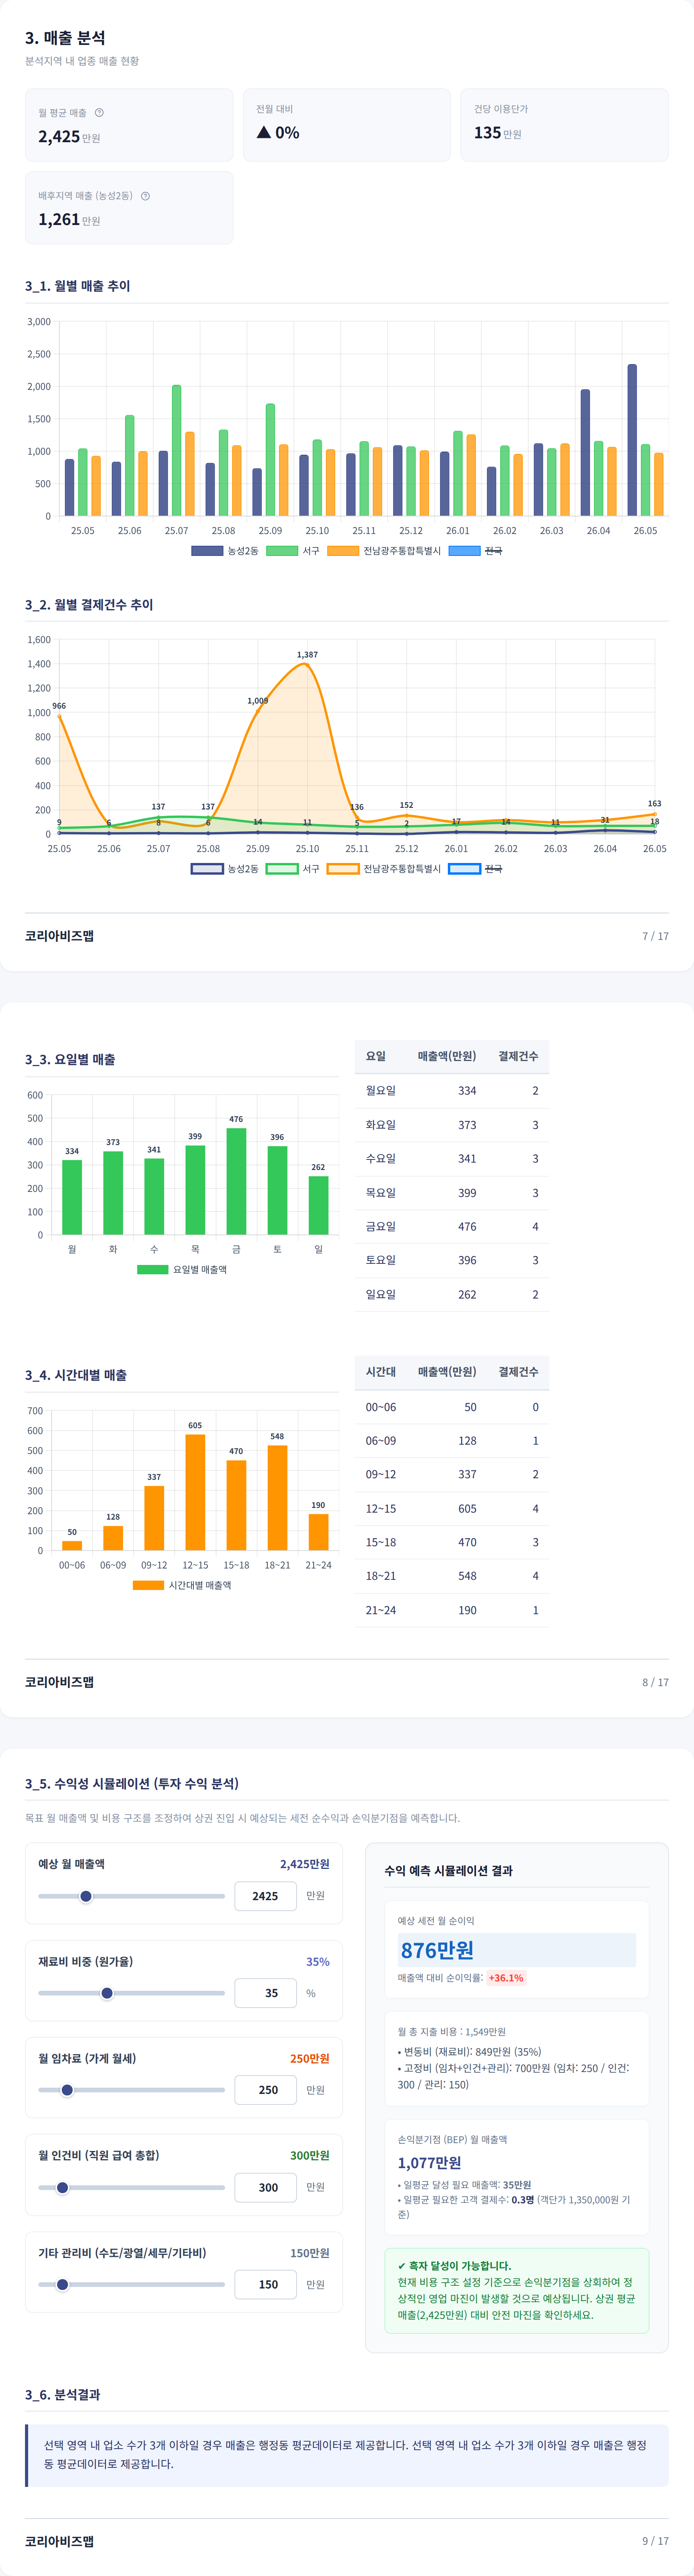Screen dimensions: 694x2576
Task: Click the 시간대 column header
Action: [x=381, y=1372]
